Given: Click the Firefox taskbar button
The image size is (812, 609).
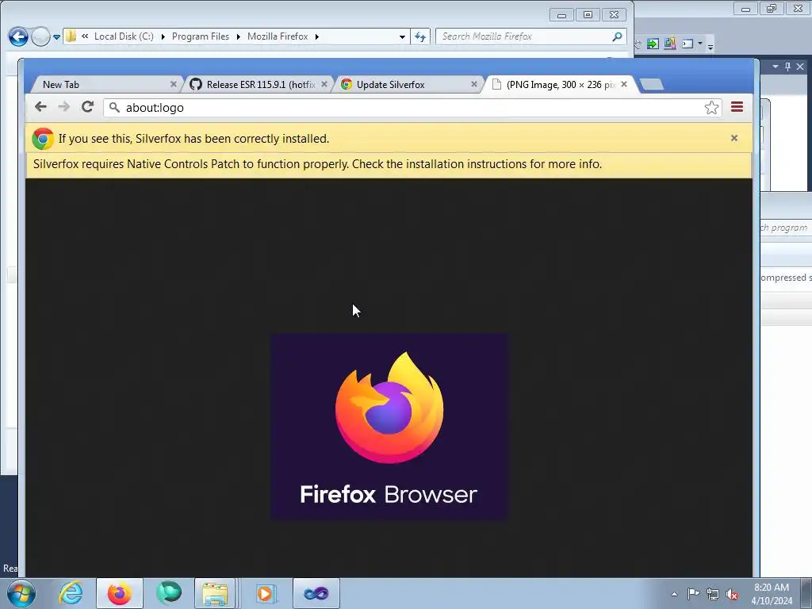Looking at the screenshot, I should click(x=120, y=593).
